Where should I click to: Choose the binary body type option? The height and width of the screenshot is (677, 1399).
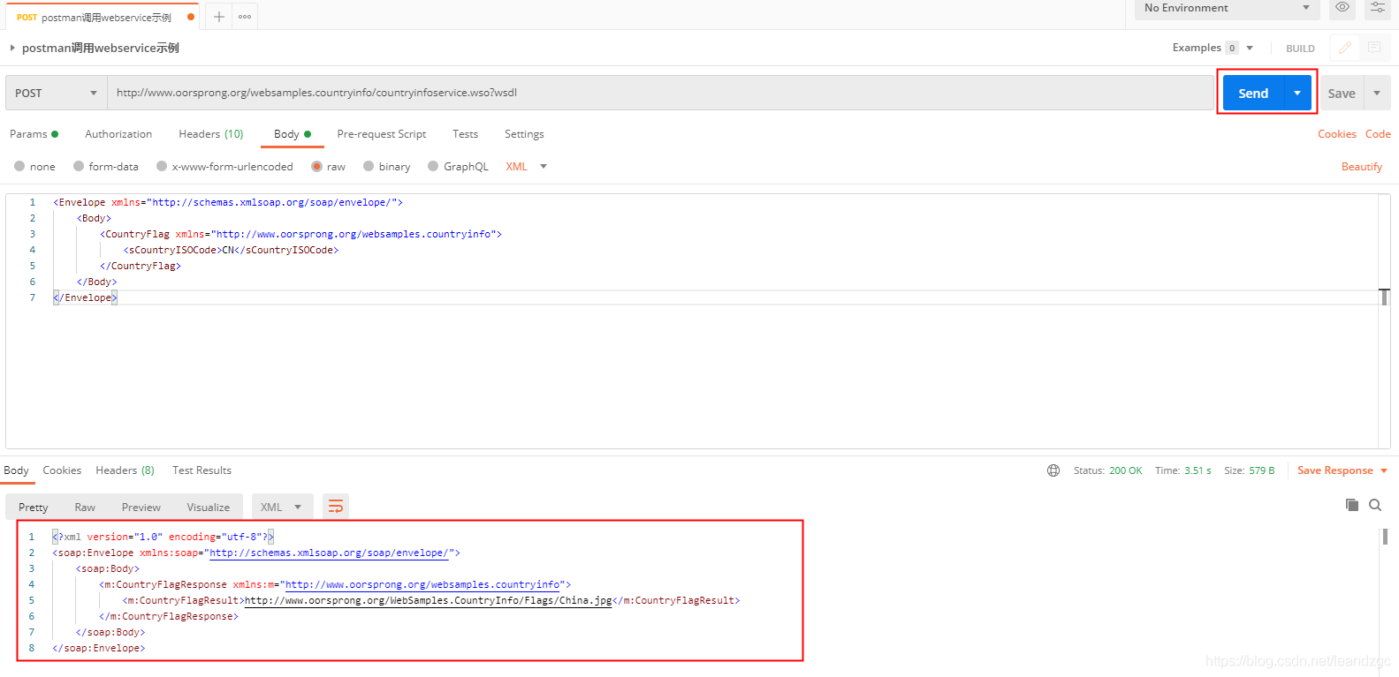tap(369, 166)
